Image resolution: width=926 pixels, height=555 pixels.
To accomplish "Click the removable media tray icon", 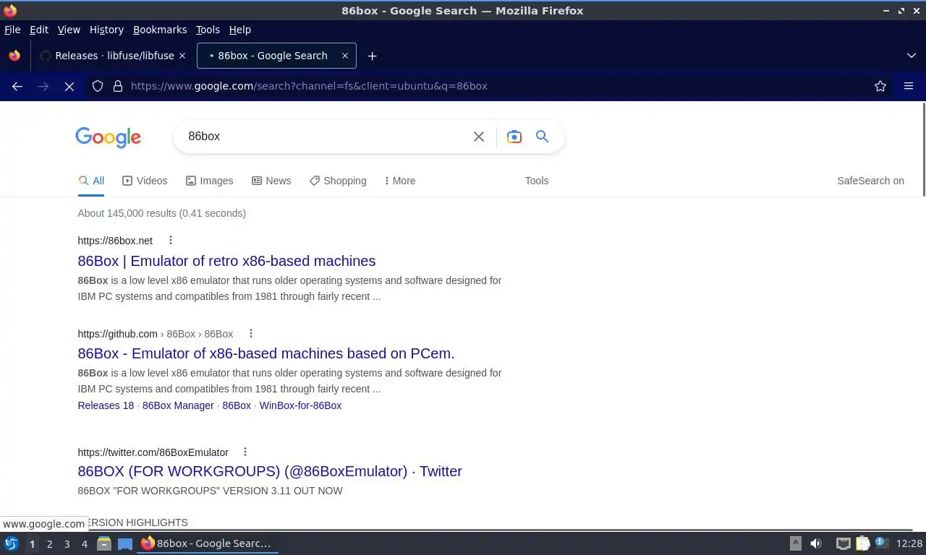I will 795,543.
